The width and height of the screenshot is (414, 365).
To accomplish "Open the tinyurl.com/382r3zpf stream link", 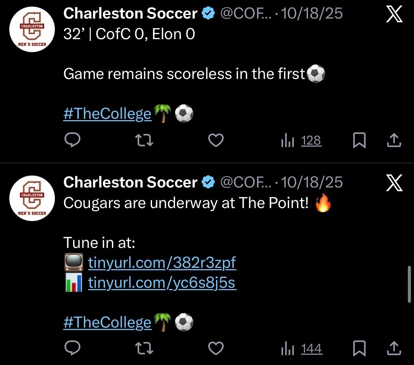I will tap(162, 263).
